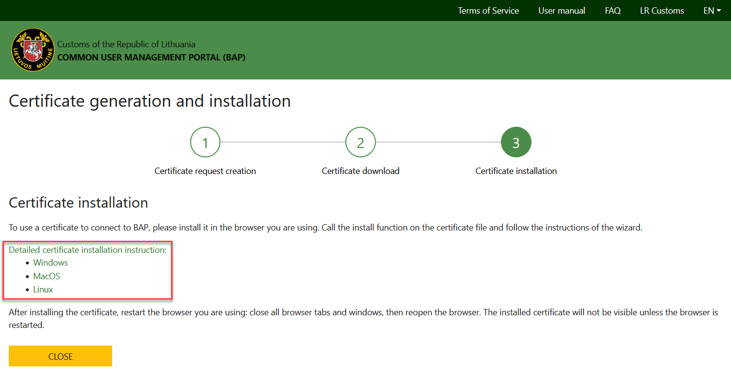Open Linux certificate installation instructions

pyautogui.click(x=43, y=289)
